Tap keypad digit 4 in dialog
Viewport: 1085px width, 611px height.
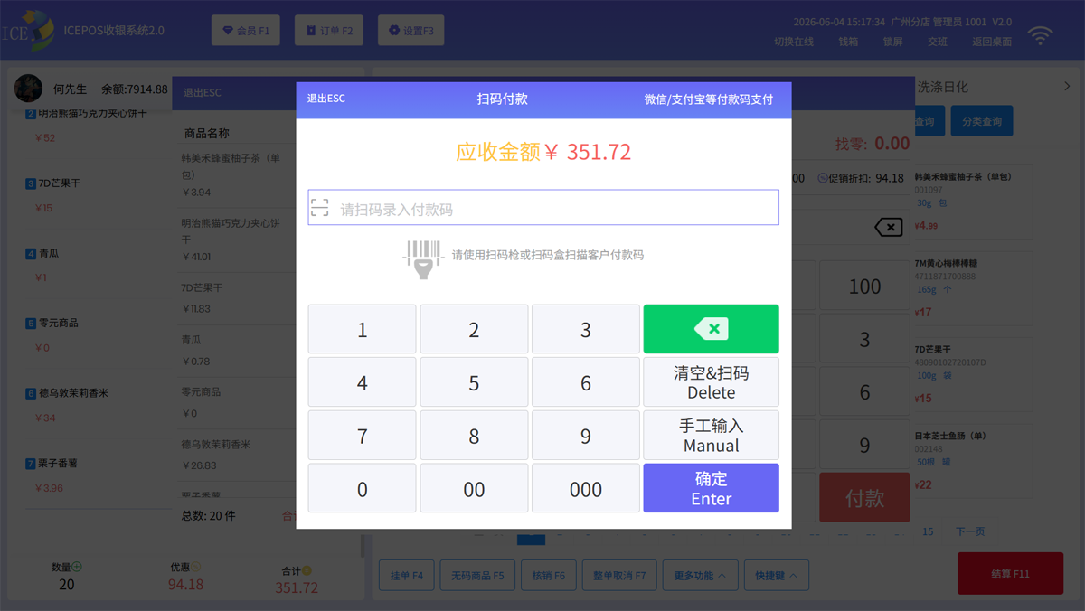coord(363,382)
